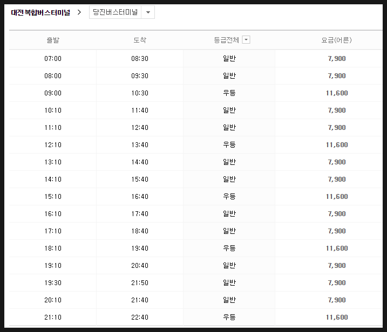Select the 11:10 departure time

pos(53,127)
